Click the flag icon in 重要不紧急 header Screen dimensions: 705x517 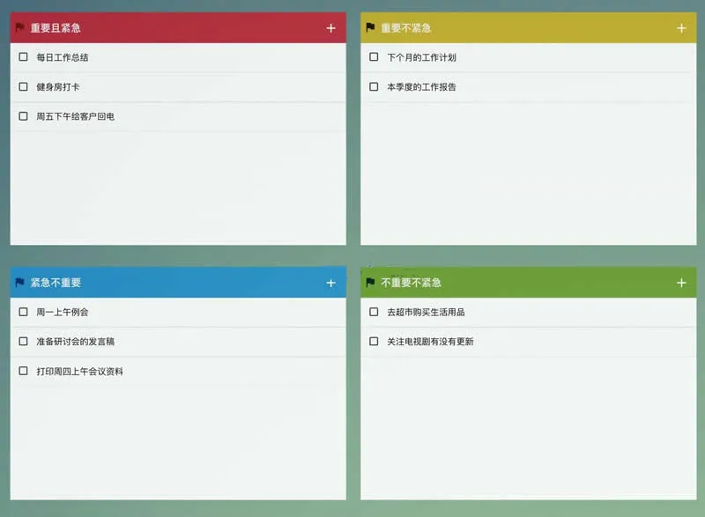tap(371, 27)
